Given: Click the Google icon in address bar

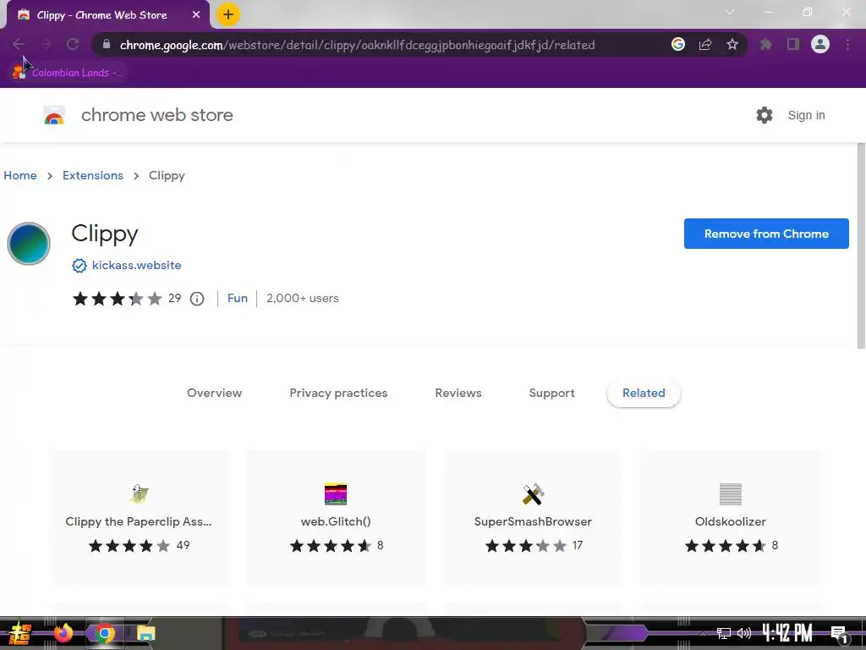Looking at the screenshot, I should click(x=678, y=44).
